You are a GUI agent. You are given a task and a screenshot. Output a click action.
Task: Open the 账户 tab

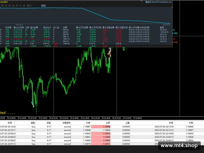point(29,6)
